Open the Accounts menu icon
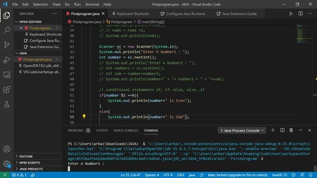Image resolution: width=317 pixels, height=178 pixels. [6, 149]
